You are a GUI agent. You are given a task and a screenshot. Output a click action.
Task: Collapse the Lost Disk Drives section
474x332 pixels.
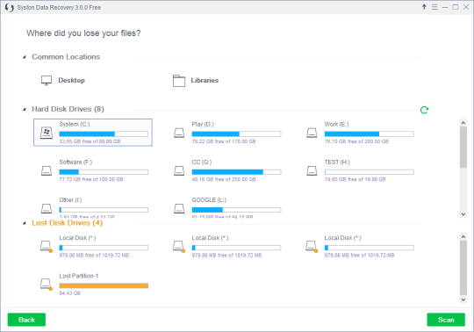[x=25, y=223]
